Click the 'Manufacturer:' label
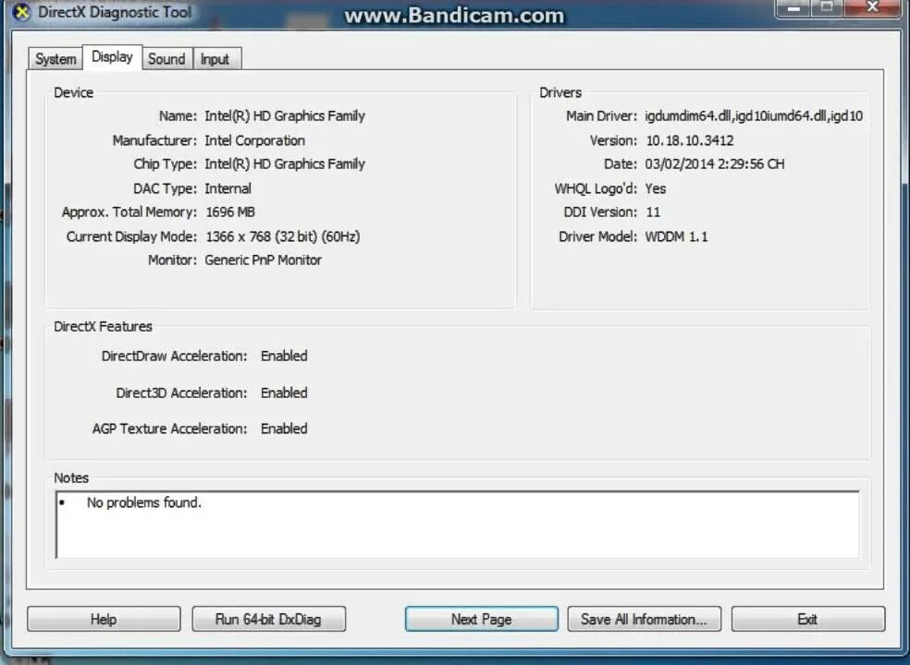 click(x=155, y=140)
